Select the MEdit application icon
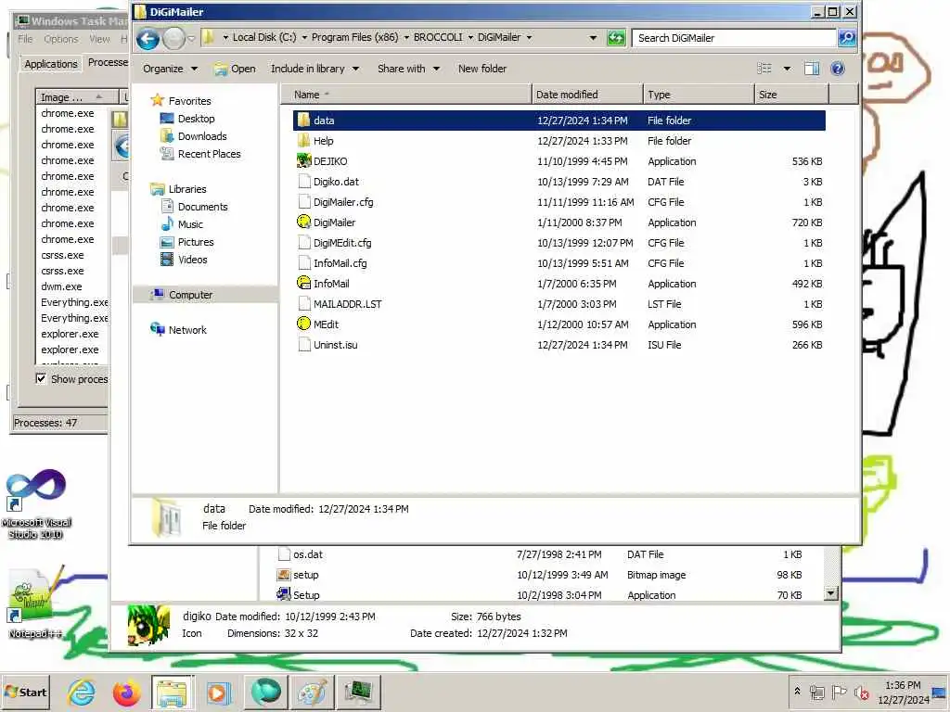950x712 pixels. click(303, 324)
